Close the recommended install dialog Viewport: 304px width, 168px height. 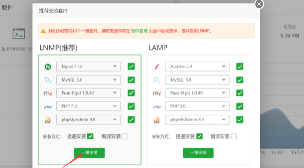[x=259, y=4]
